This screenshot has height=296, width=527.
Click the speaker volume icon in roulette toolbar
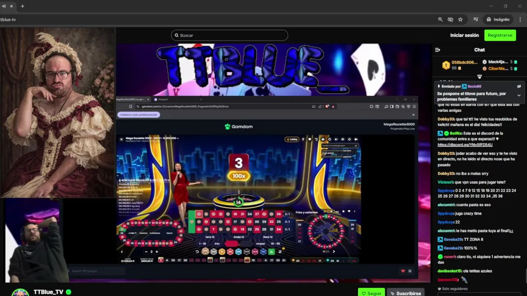tap(336, 139)
